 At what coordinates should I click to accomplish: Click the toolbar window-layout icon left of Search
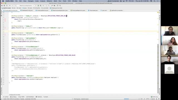pyautogui.click(x=58, y=6)
